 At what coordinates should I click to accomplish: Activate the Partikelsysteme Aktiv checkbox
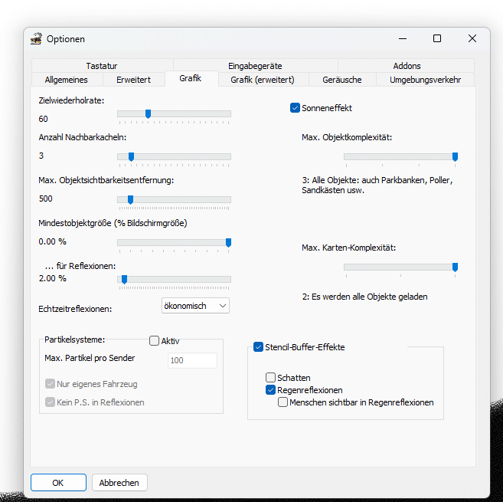click(x=154, y=341)
